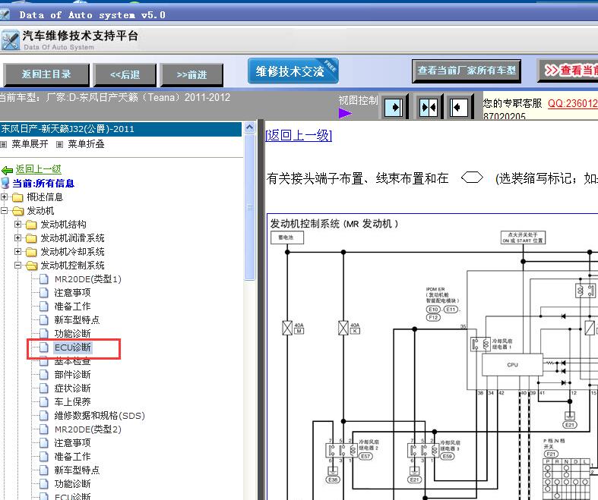Go back with the <<后退 button
The height and width of the screenshot is (500, 598).
click(x=125, y=74)
